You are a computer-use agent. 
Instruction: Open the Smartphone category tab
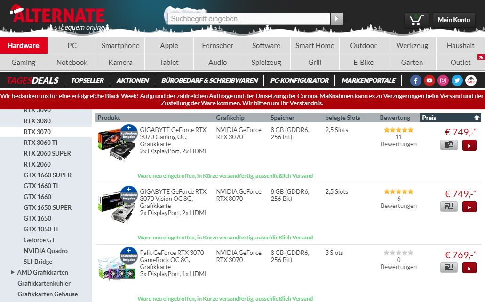tap(120, 46)
